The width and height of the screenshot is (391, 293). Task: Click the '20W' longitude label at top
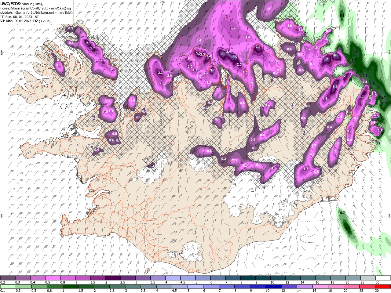tap(163, 2)
